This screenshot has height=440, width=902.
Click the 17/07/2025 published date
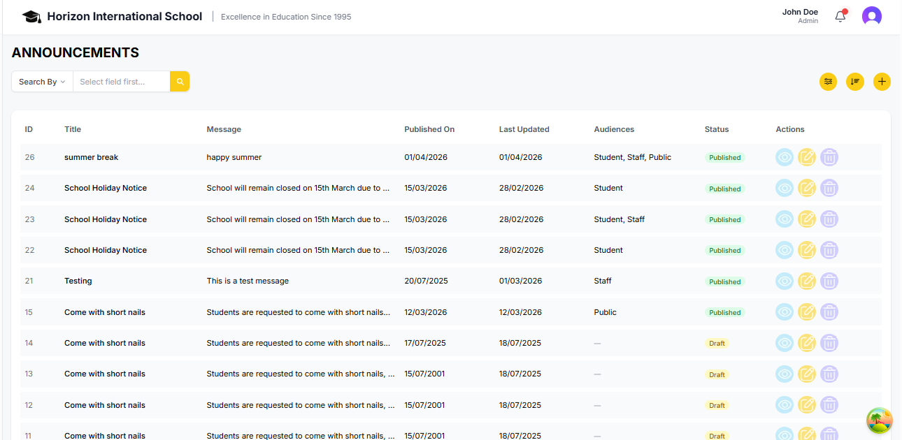[x=425, y=343]
